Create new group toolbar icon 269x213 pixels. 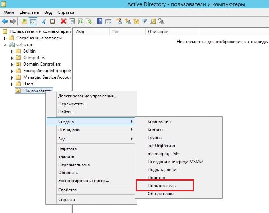pos(128,22)
